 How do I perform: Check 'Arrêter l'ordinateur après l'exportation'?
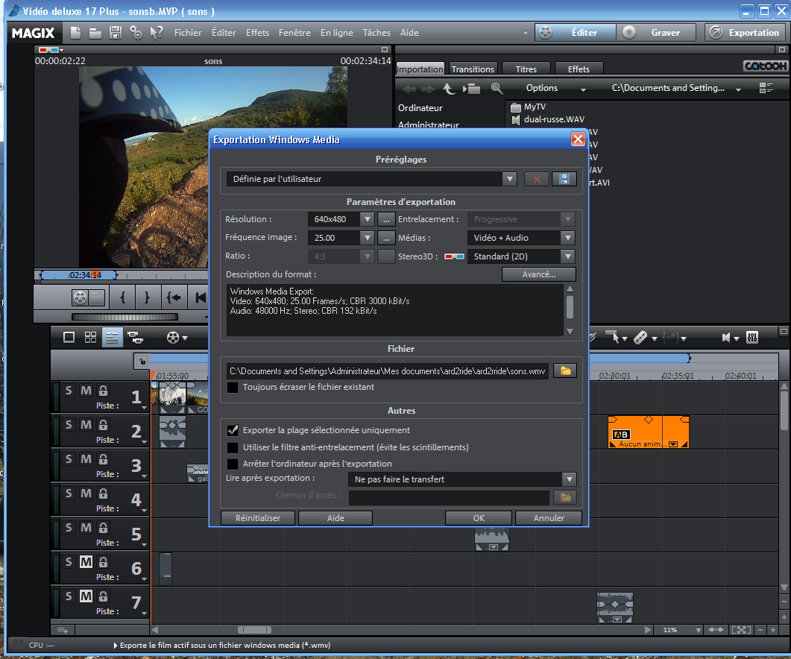[x=233, y=464]
